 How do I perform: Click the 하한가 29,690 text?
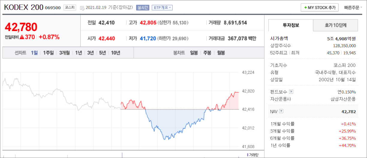(x=173, y=38)
